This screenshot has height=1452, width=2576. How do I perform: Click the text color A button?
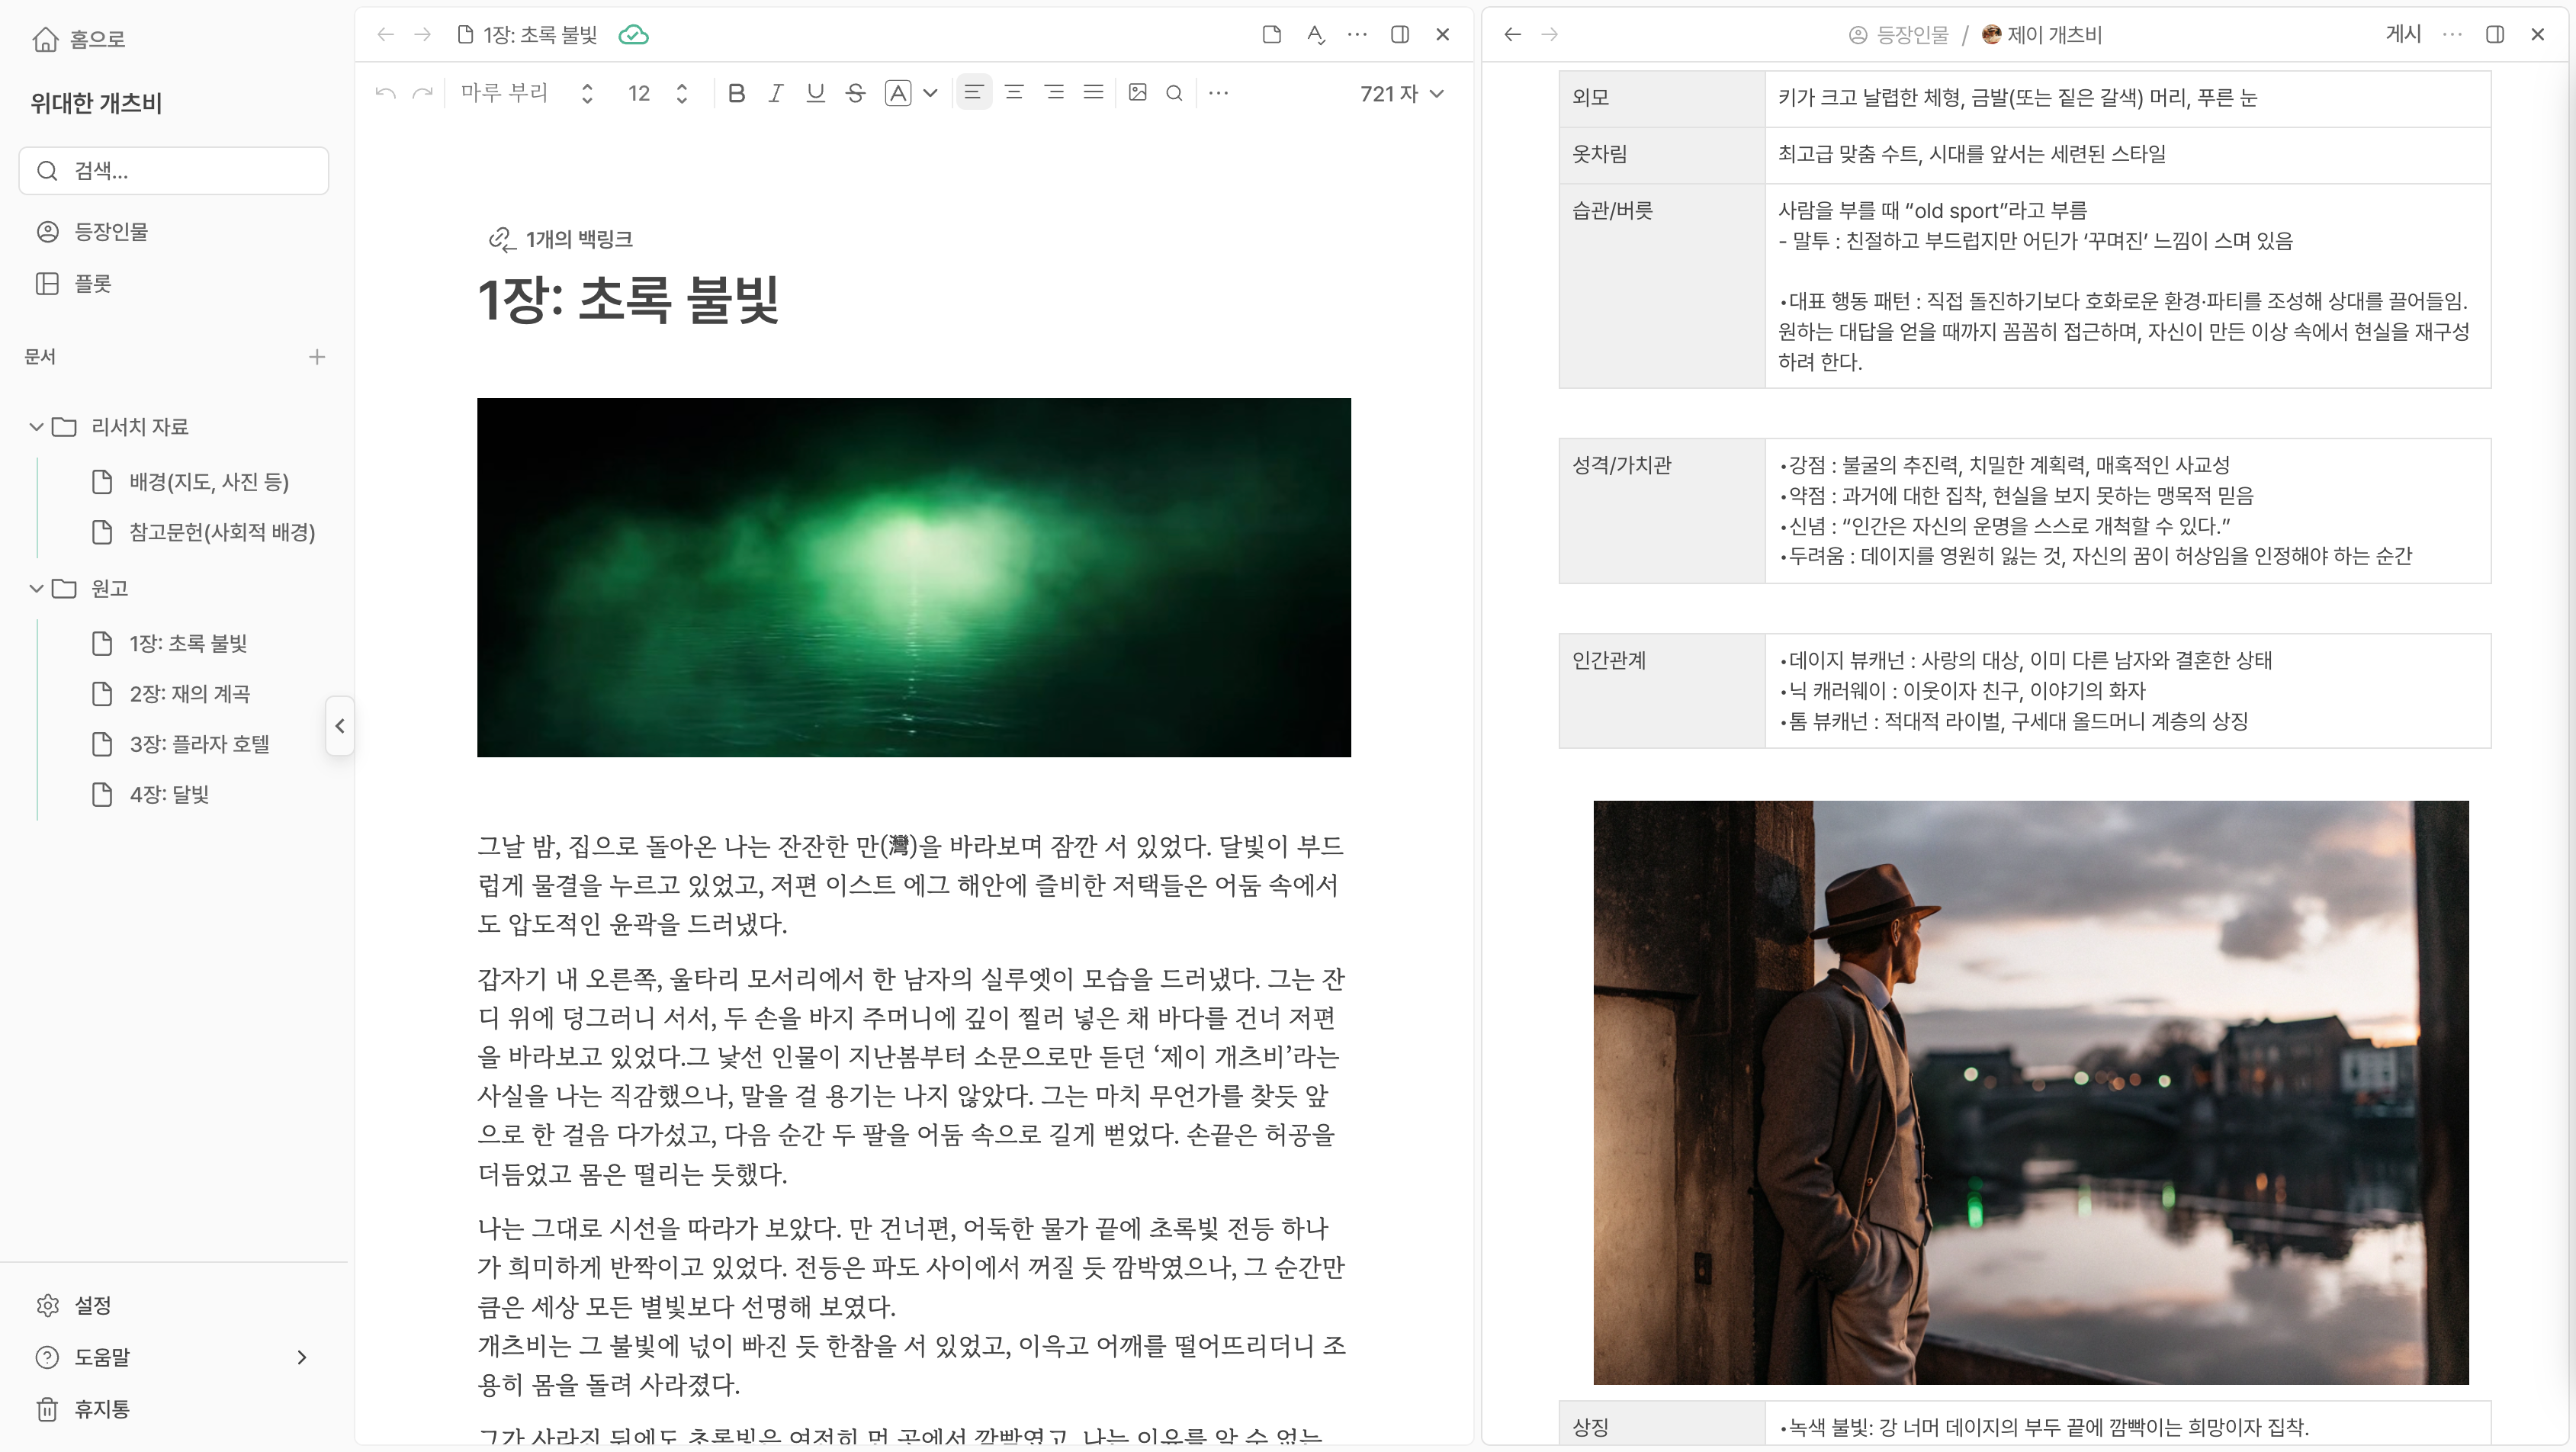tap(898, 93)
